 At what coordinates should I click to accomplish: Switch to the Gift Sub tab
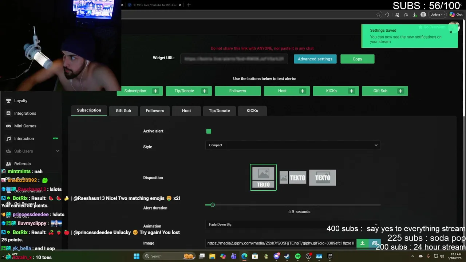point(123,111)
